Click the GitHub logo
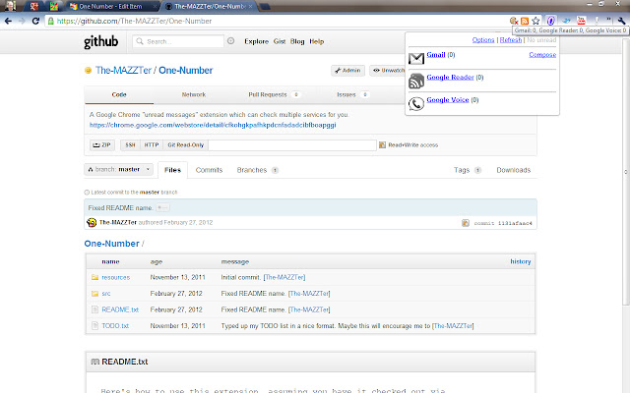This screenshot has height=393, width=630. click(x=100, y=41)
